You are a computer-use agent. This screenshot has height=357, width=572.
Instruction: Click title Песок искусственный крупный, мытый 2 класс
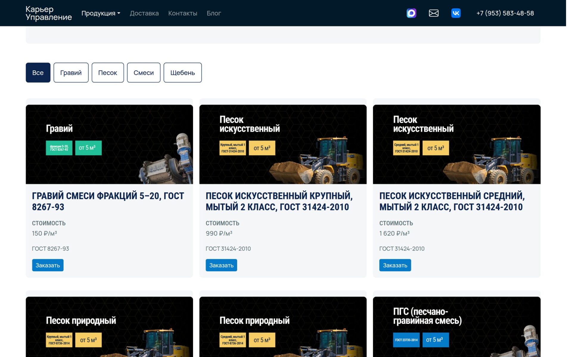tap(279, 201)
